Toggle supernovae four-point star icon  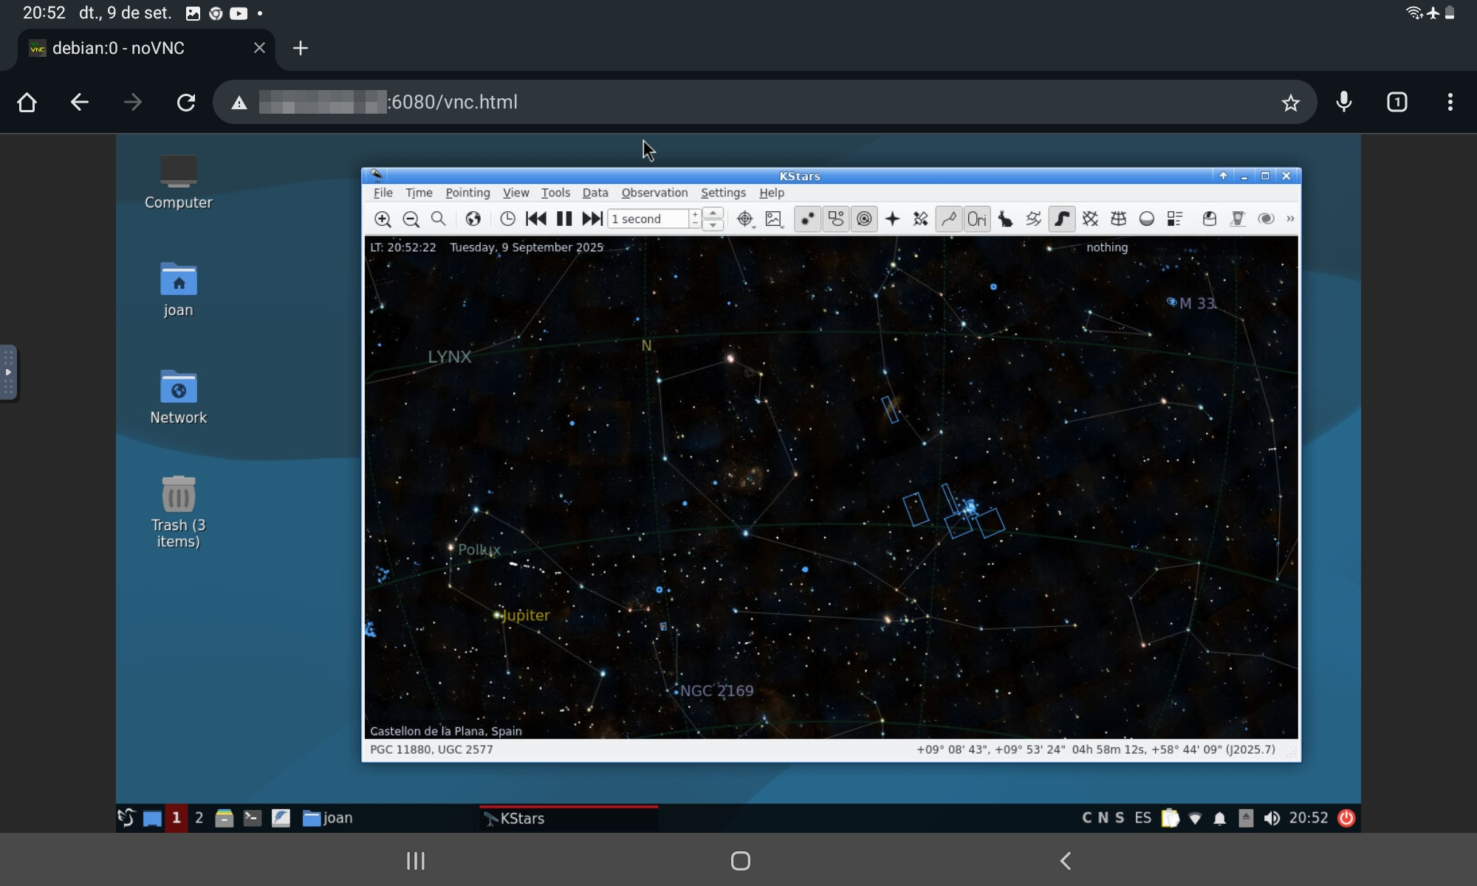pos(892,219)
